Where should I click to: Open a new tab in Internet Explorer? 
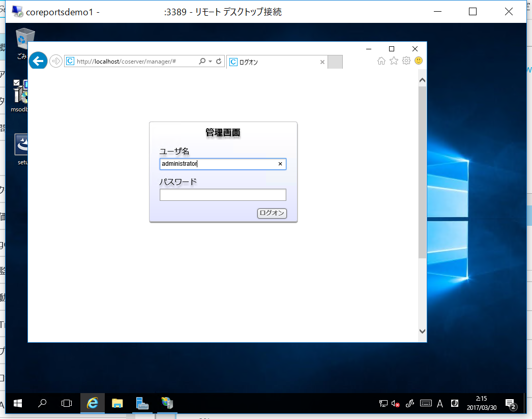point(335,62)
